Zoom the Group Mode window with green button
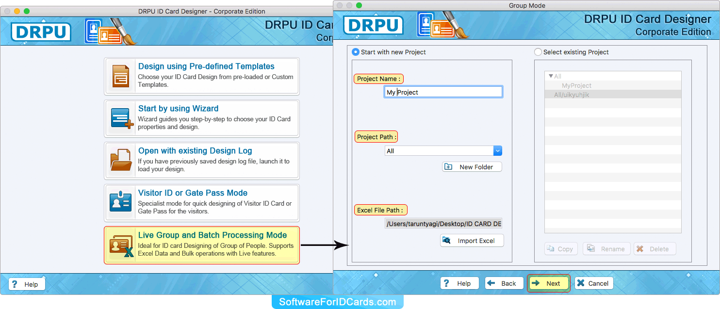The height and width of the screenshot is (309, 720). pyautogui.click(x=359, y=5)
